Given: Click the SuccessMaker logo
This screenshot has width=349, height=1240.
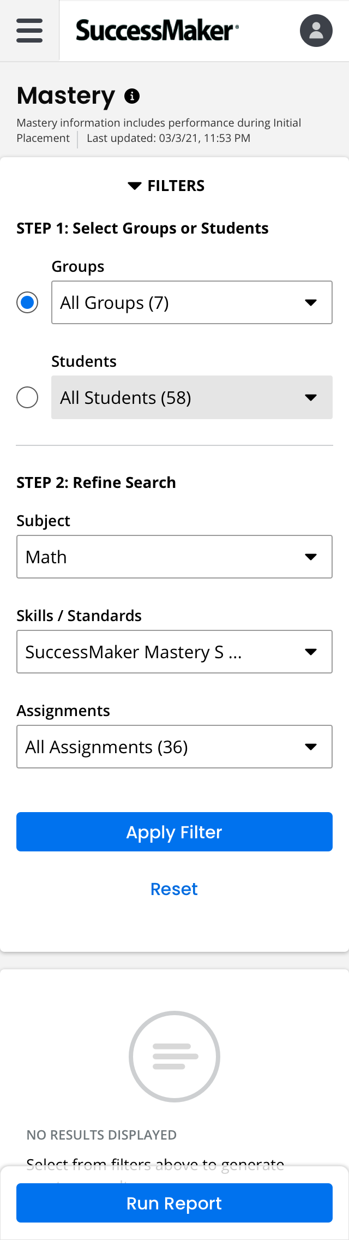Looking at the screenshot, I should click(x=157, y=31).
